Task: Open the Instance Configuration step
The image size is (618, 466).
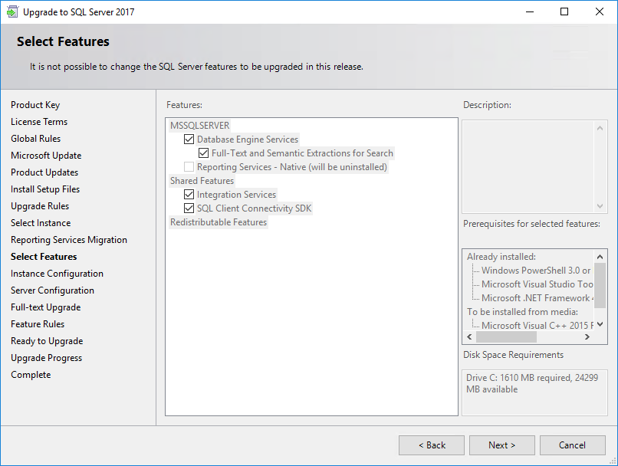Action: click(x=57, y=274)
